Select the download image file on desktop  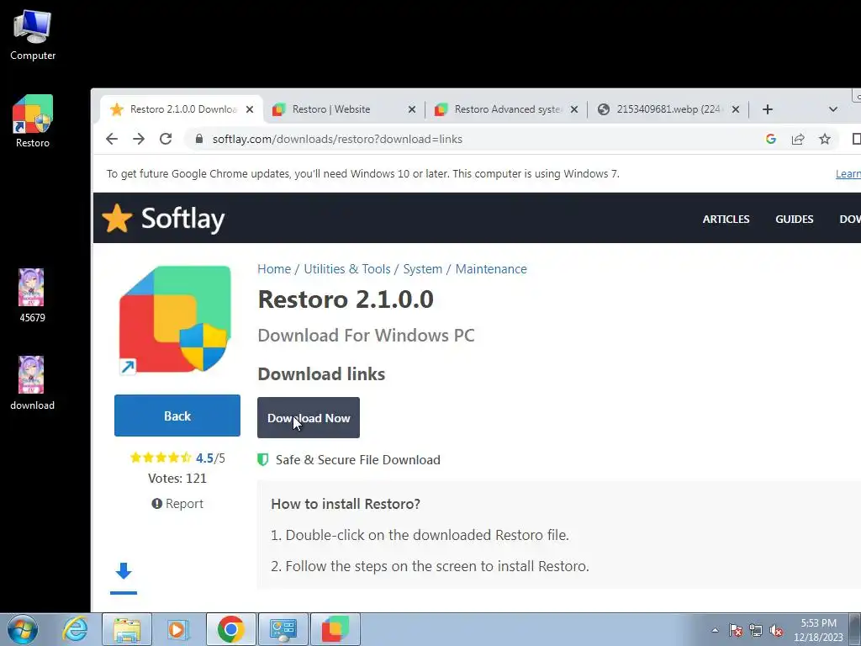pyautogui.click(x=32, y=383)
